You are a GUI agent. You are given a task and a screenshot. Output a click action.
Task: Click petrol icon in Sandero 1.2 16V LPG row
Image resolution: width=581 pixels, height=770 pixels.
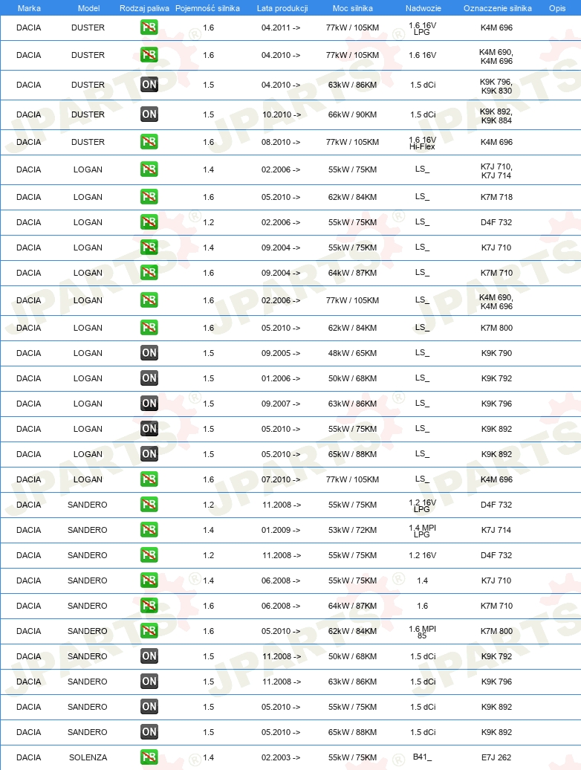click(x=149, y=505)
